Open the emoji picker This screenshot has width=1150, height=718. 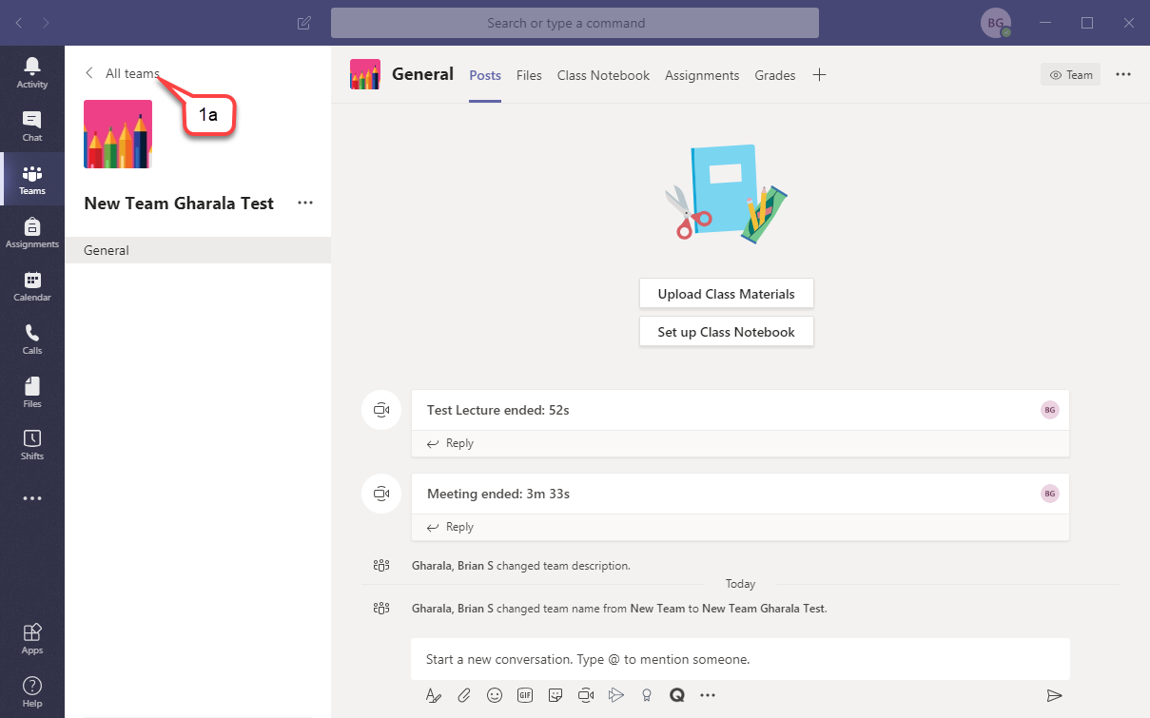[x=495, y=695]
